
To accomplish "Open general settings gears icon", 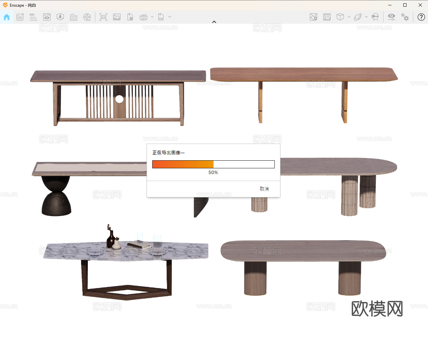I will point(405,17).
